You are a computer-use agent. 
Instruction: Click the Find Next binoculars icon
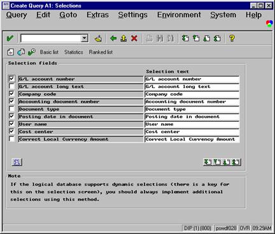click(x=170, y=38)
